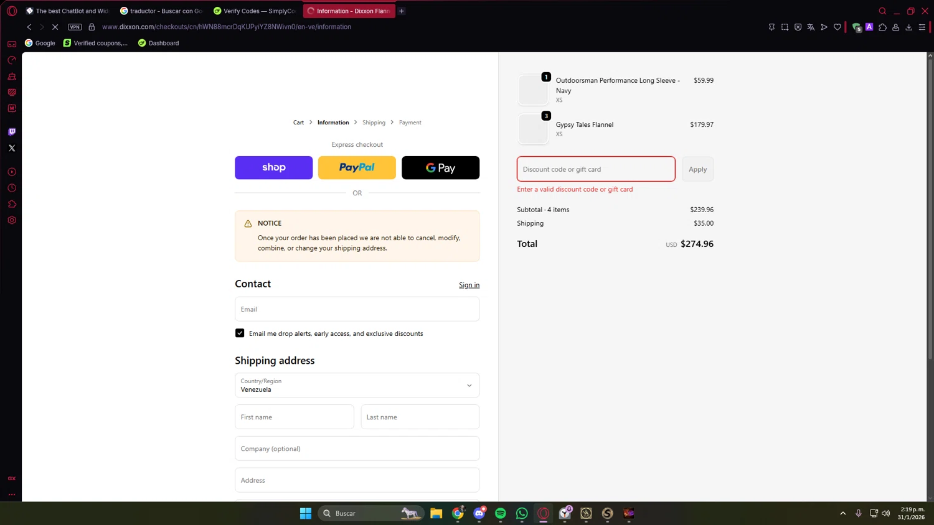The image size is (934, 525).
Task: Open Extensions cube icon in sidebar
Action: (12, 204)
